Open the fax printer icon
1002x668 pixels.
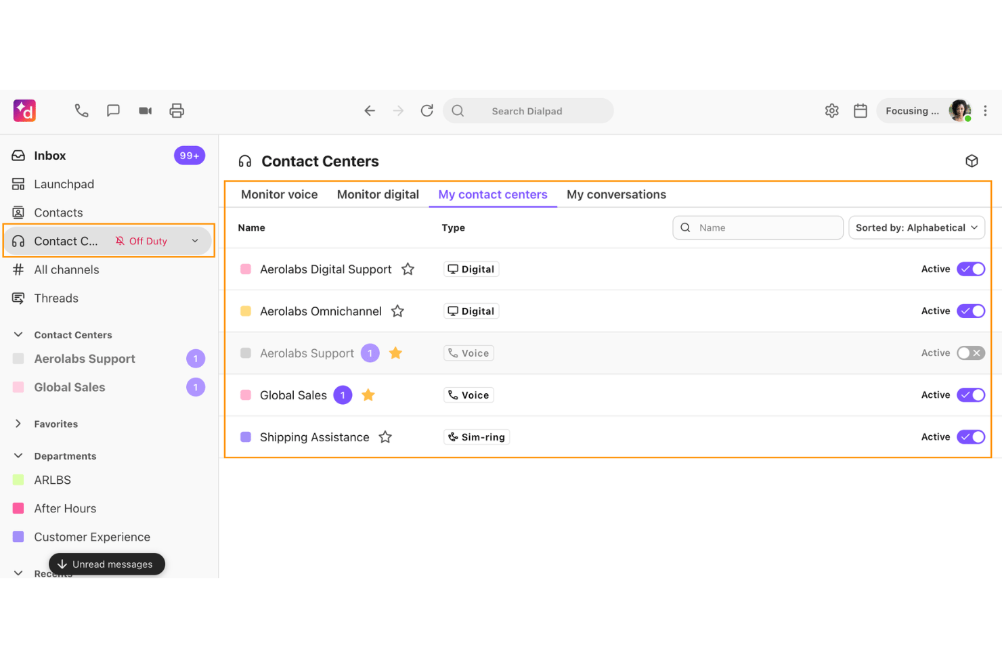coord(177,110)
